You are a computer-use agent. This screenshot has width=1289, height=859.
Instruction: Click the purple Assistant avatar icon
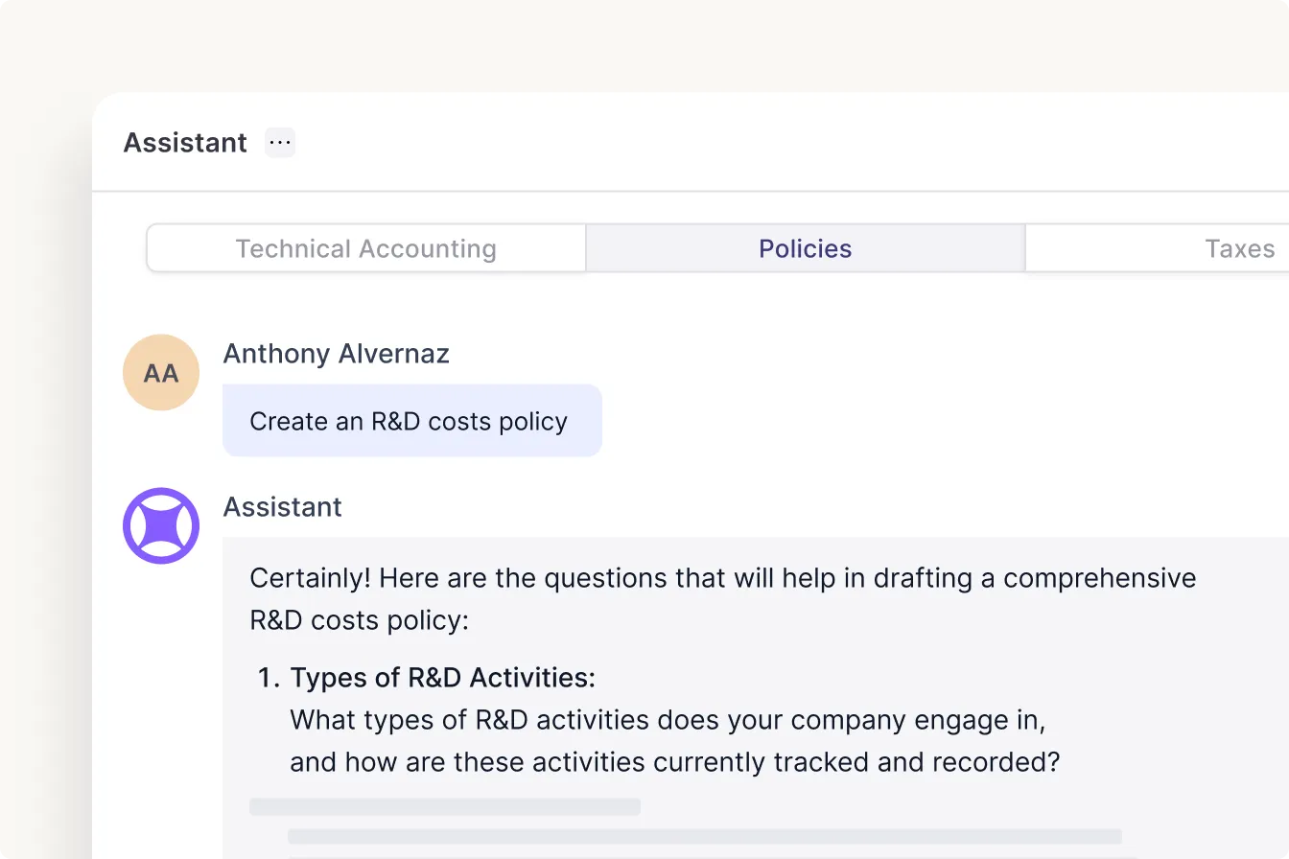pos(161,525)
